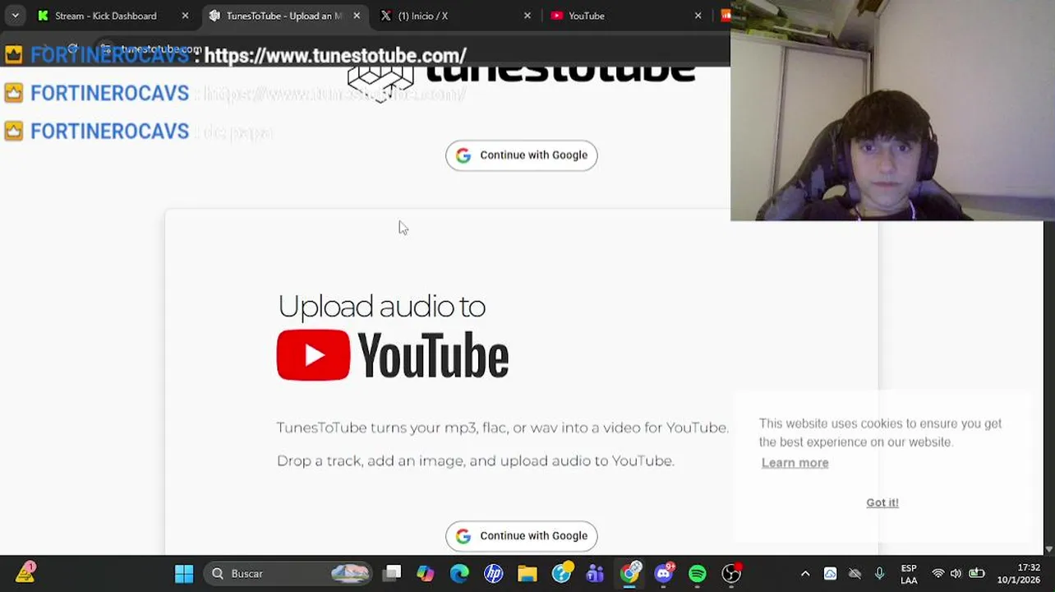Click the cloud sync icon in system tray
The height and width of the screenshot is (592, 1055).
(x=830, y=574)
